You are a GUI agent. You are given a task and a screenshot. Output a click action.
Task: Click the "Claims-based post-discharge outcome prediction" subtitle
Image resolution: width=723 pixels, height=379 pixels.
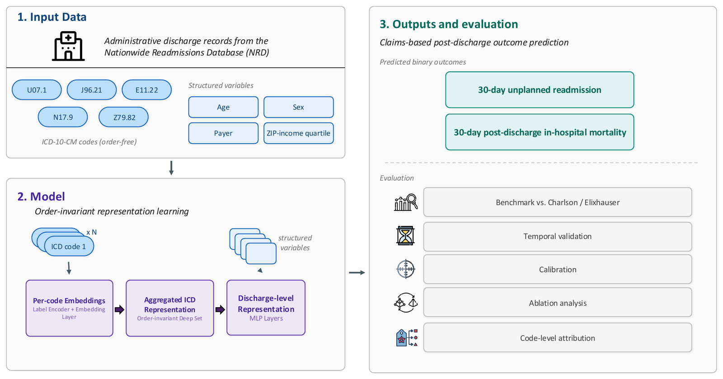point(474,42)
